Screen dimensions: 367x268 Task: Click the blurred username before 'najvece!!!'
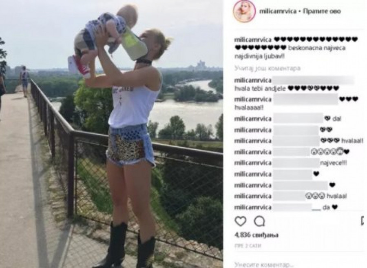(x=296, y=163)
